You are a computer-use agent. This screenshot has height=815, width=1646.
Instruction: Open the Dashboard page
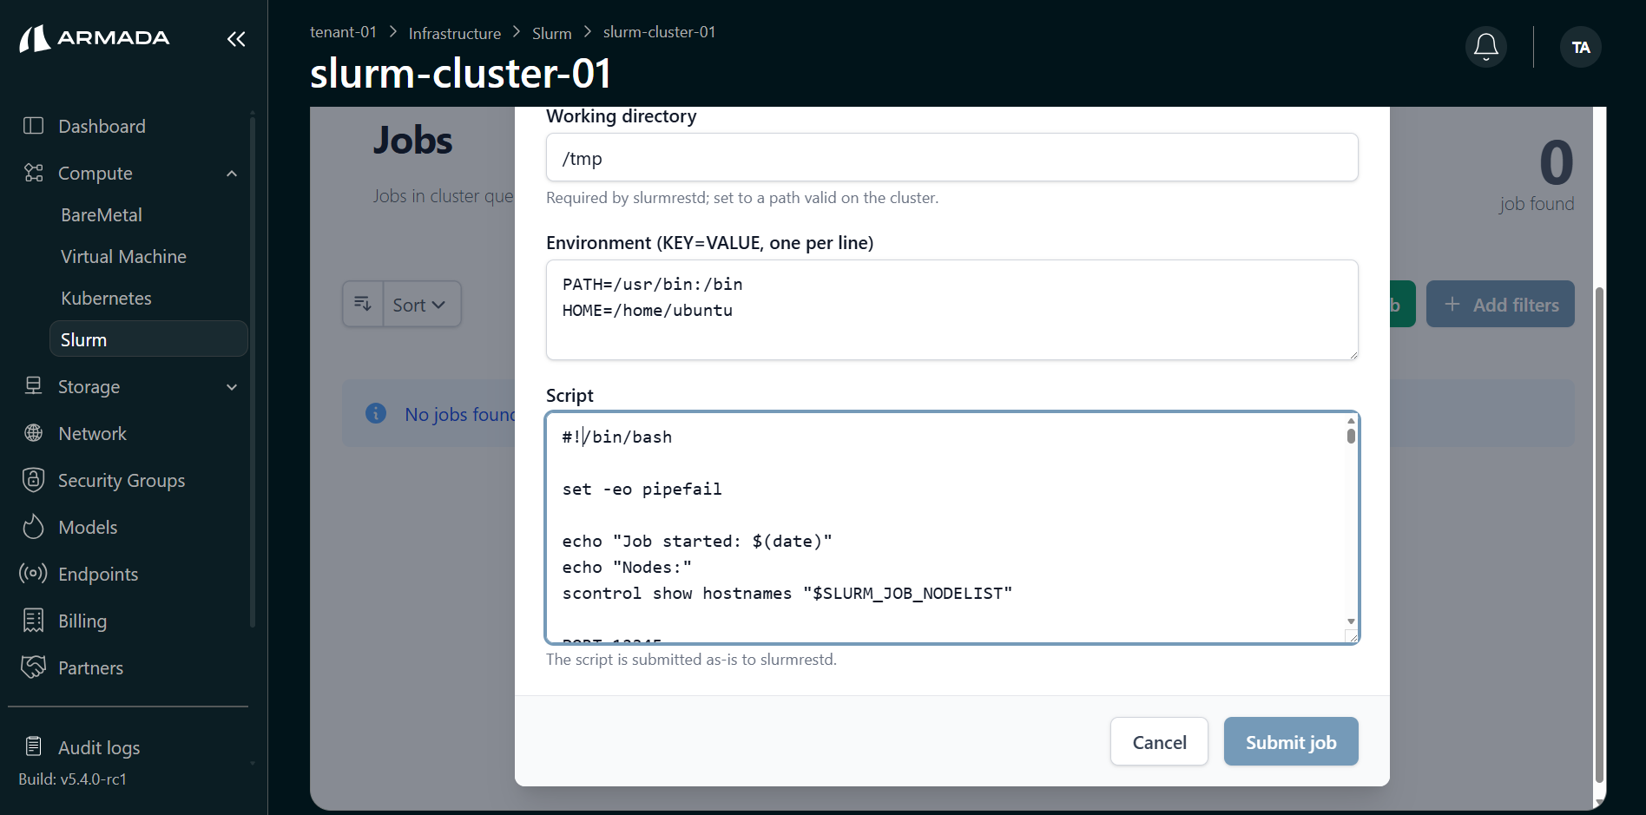tap(102, 127)
